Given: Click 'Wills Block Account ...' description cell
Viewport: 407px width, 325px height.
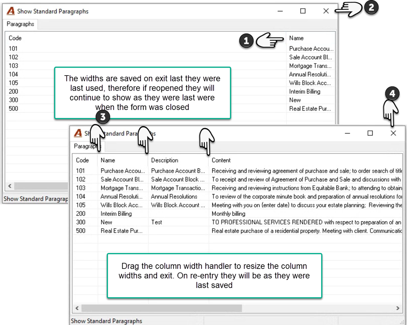Looking at the screenshot, I should coord(178,205).
